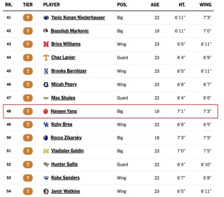Image resolution: width=224 pixels, height=197 pixels.
Task: Open Bogoljub Markovic player link
Action: (70, 31)
